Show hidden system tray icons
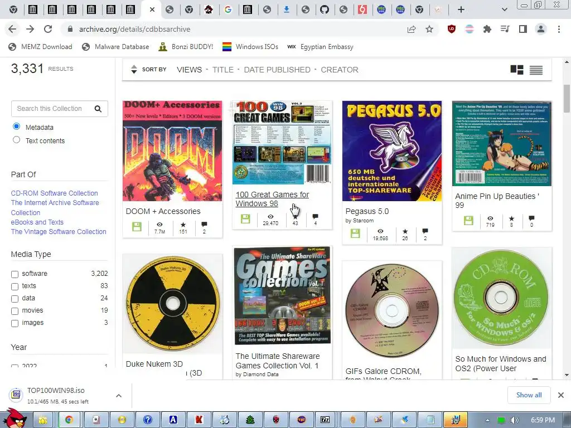This screenshot has height=428, width=571. coord(487,420)
